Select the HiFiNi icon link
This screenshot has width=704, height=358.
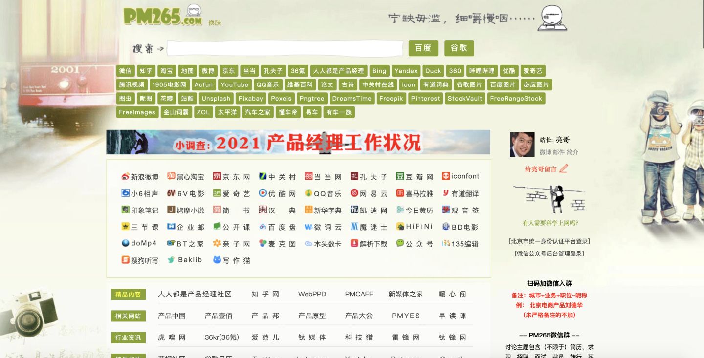[x=415, y=227]
